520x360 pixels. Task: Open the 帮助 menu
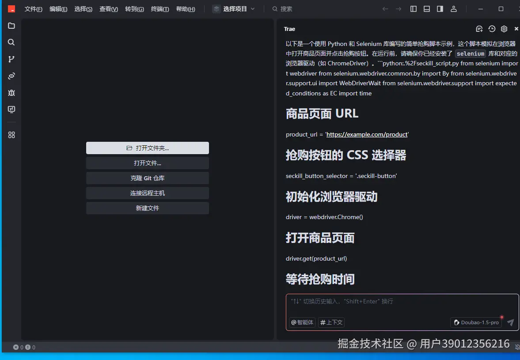pos(186,9)
